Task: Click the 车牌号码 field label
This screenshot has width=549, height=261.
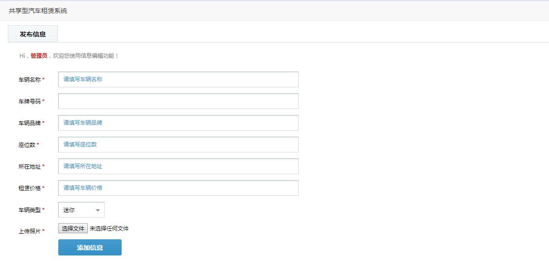Action: pos(30,102)
